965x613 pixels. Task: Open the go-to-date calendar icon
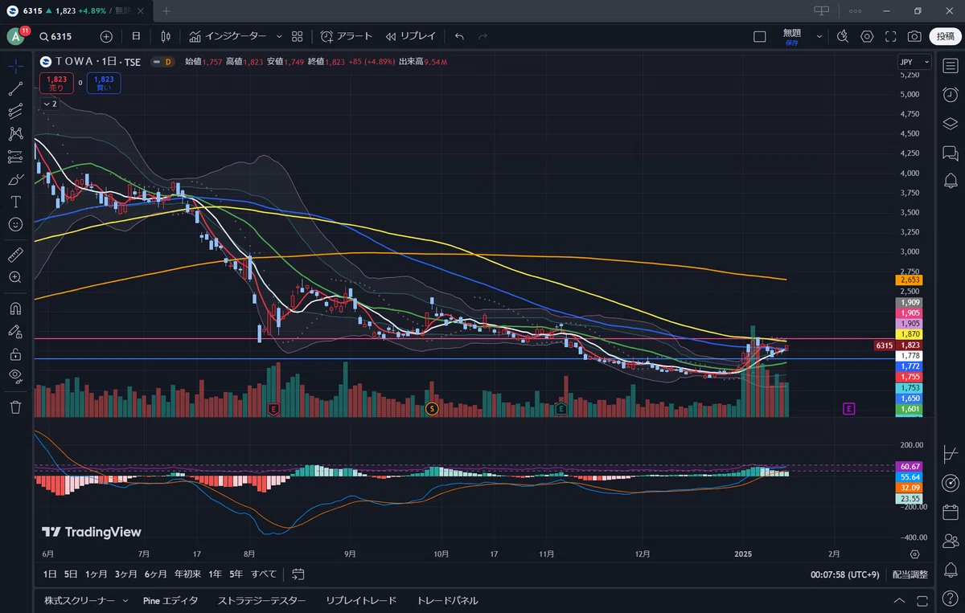(x=298, y=574)
